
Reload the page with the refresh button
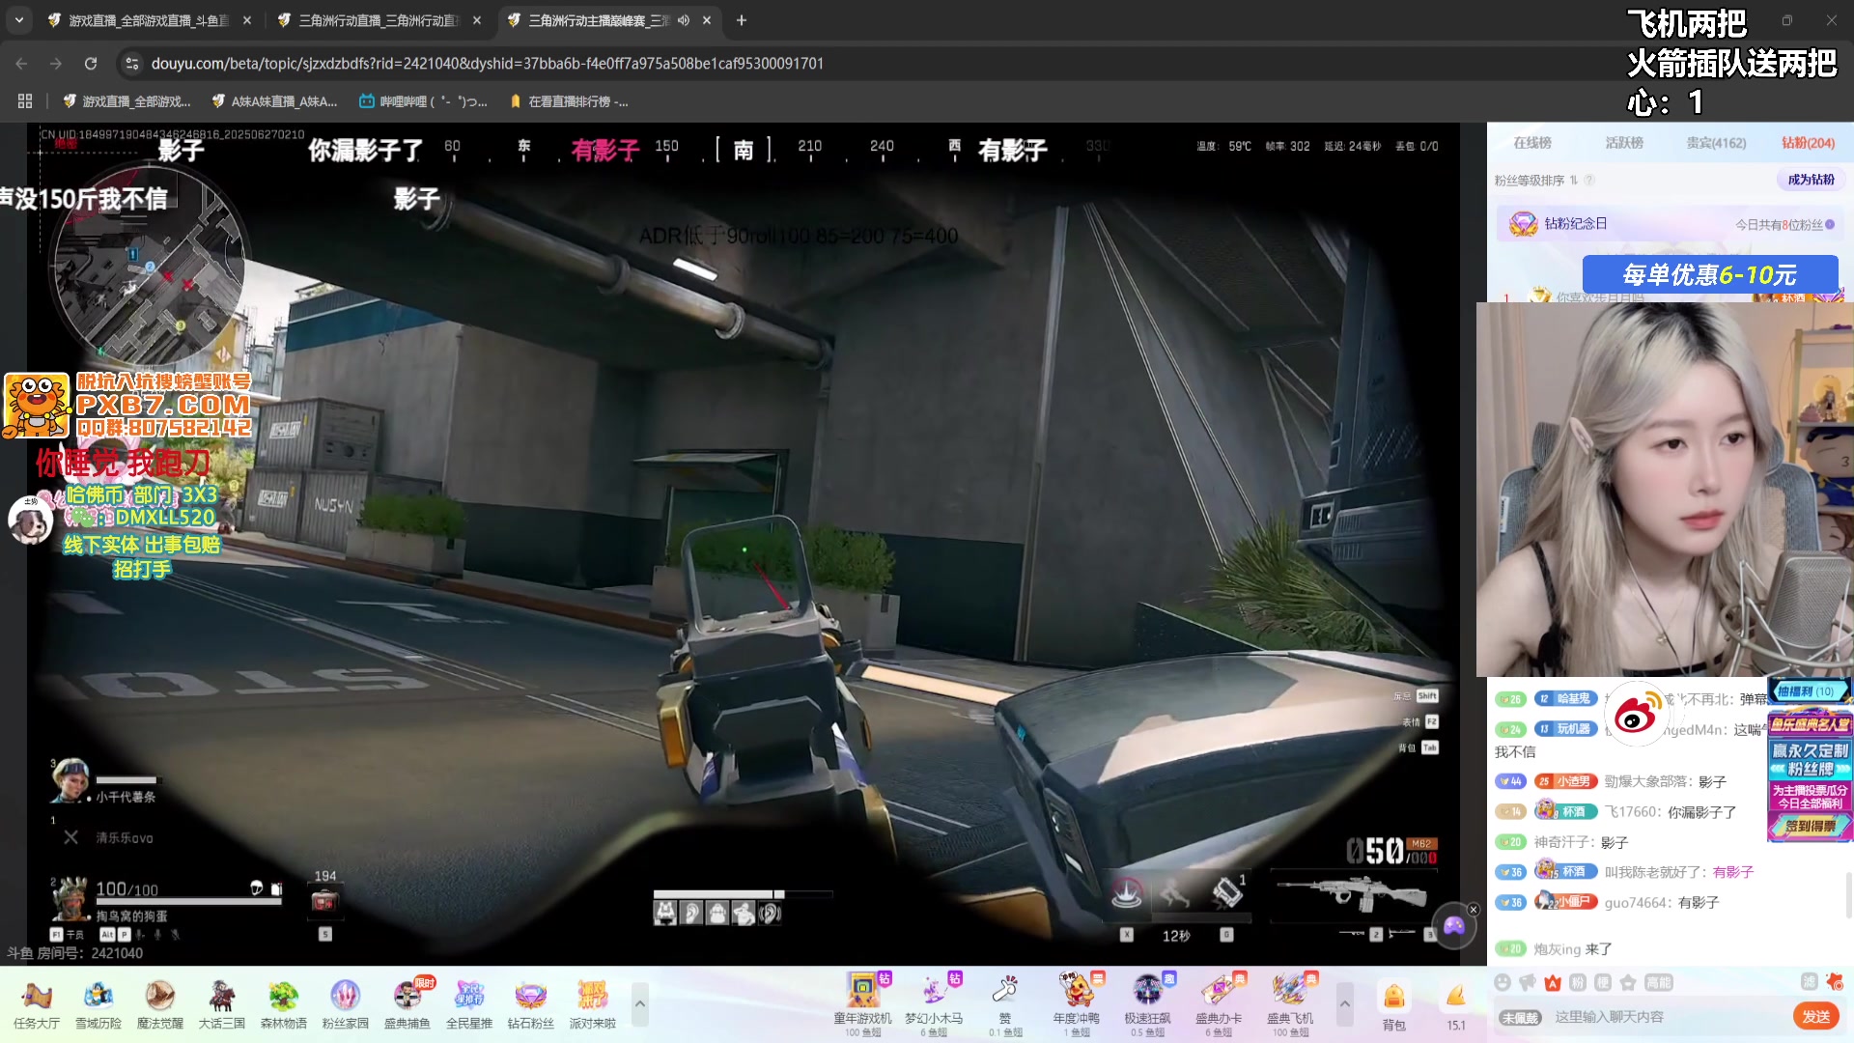91,64
